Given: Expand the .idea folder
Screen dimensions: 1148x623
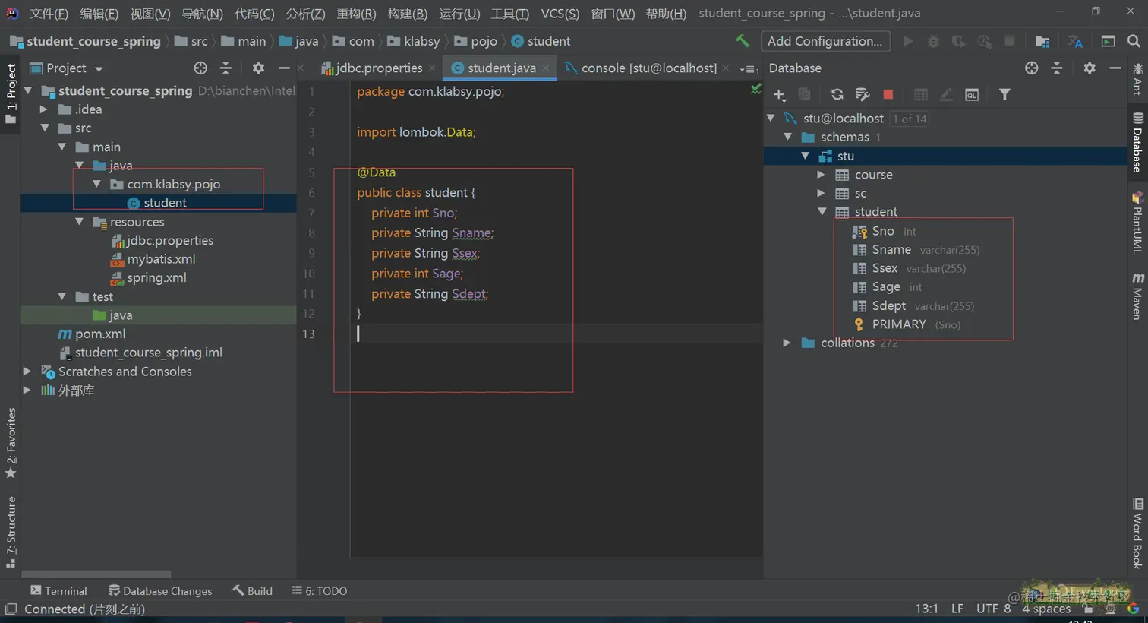Looking at the screenshot, I should [x=44, y=109].
